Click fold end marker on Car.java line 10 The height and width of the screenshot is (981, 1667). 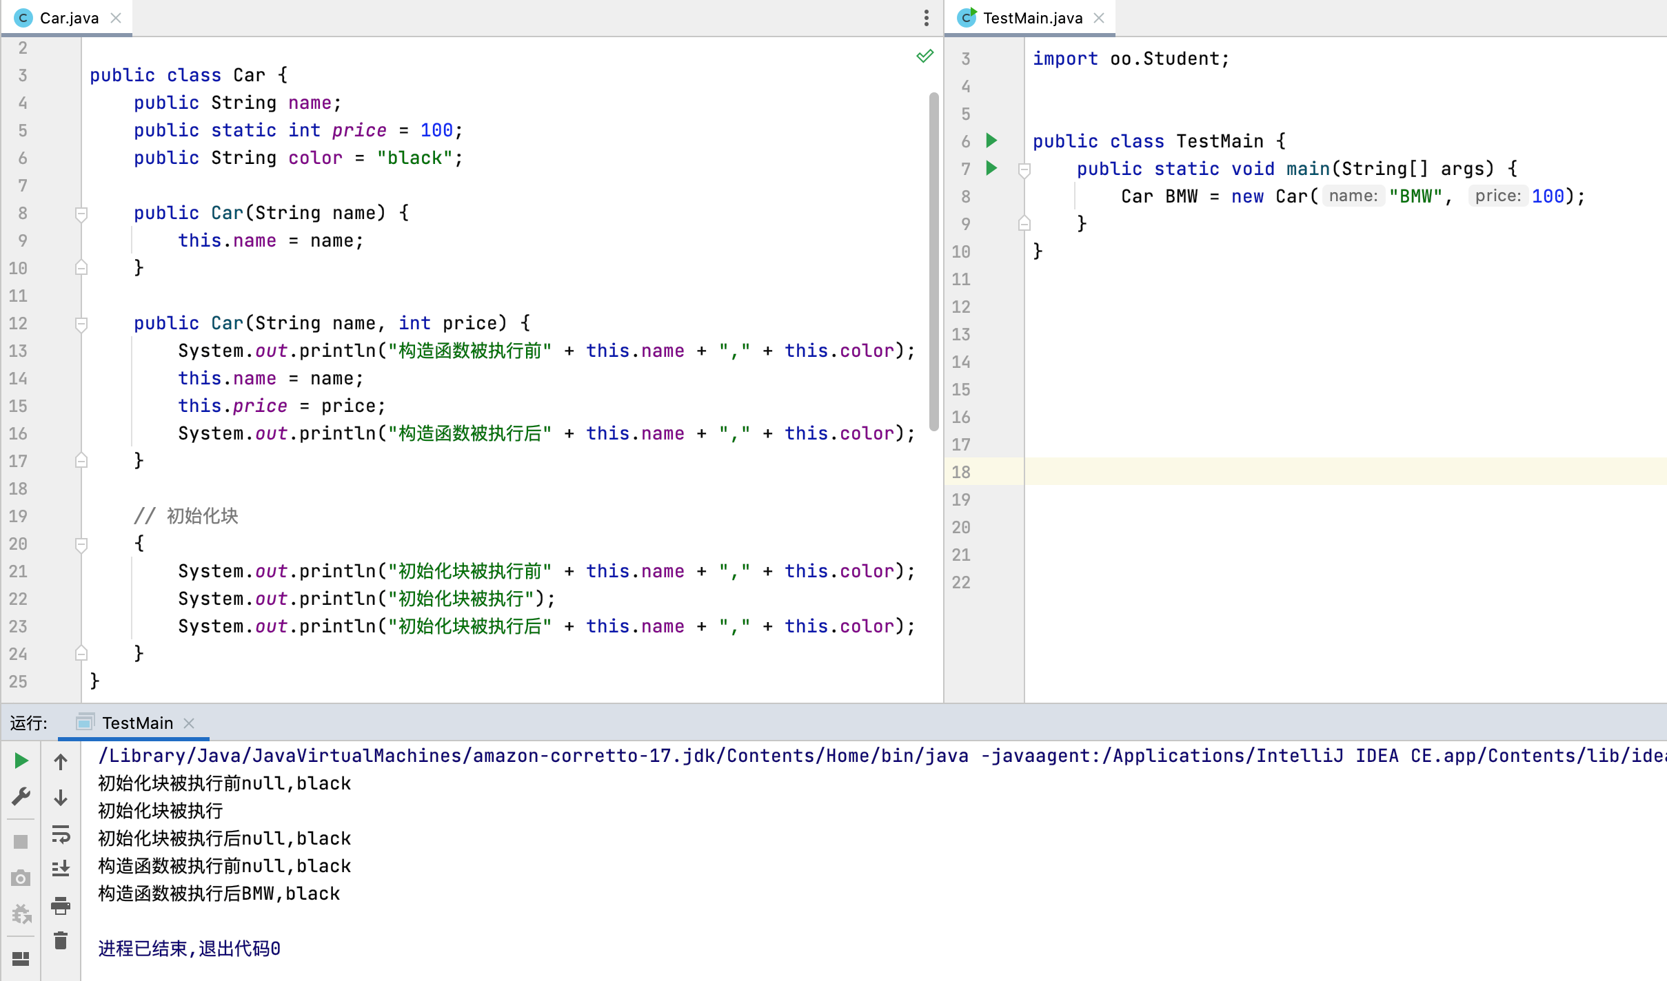81,267
